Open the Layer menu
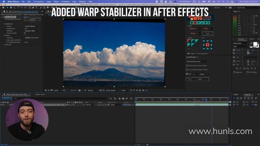The image size is (260, 146). [48, 2]
